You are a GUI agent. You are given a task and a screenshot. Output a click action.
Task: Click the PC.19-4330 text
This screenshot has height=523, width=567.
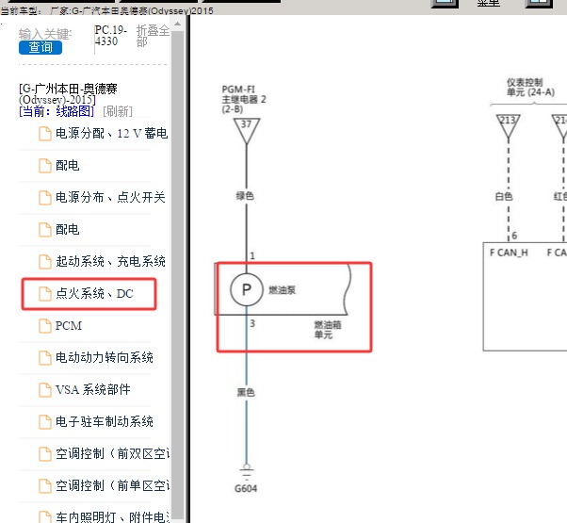click(110, 36)
